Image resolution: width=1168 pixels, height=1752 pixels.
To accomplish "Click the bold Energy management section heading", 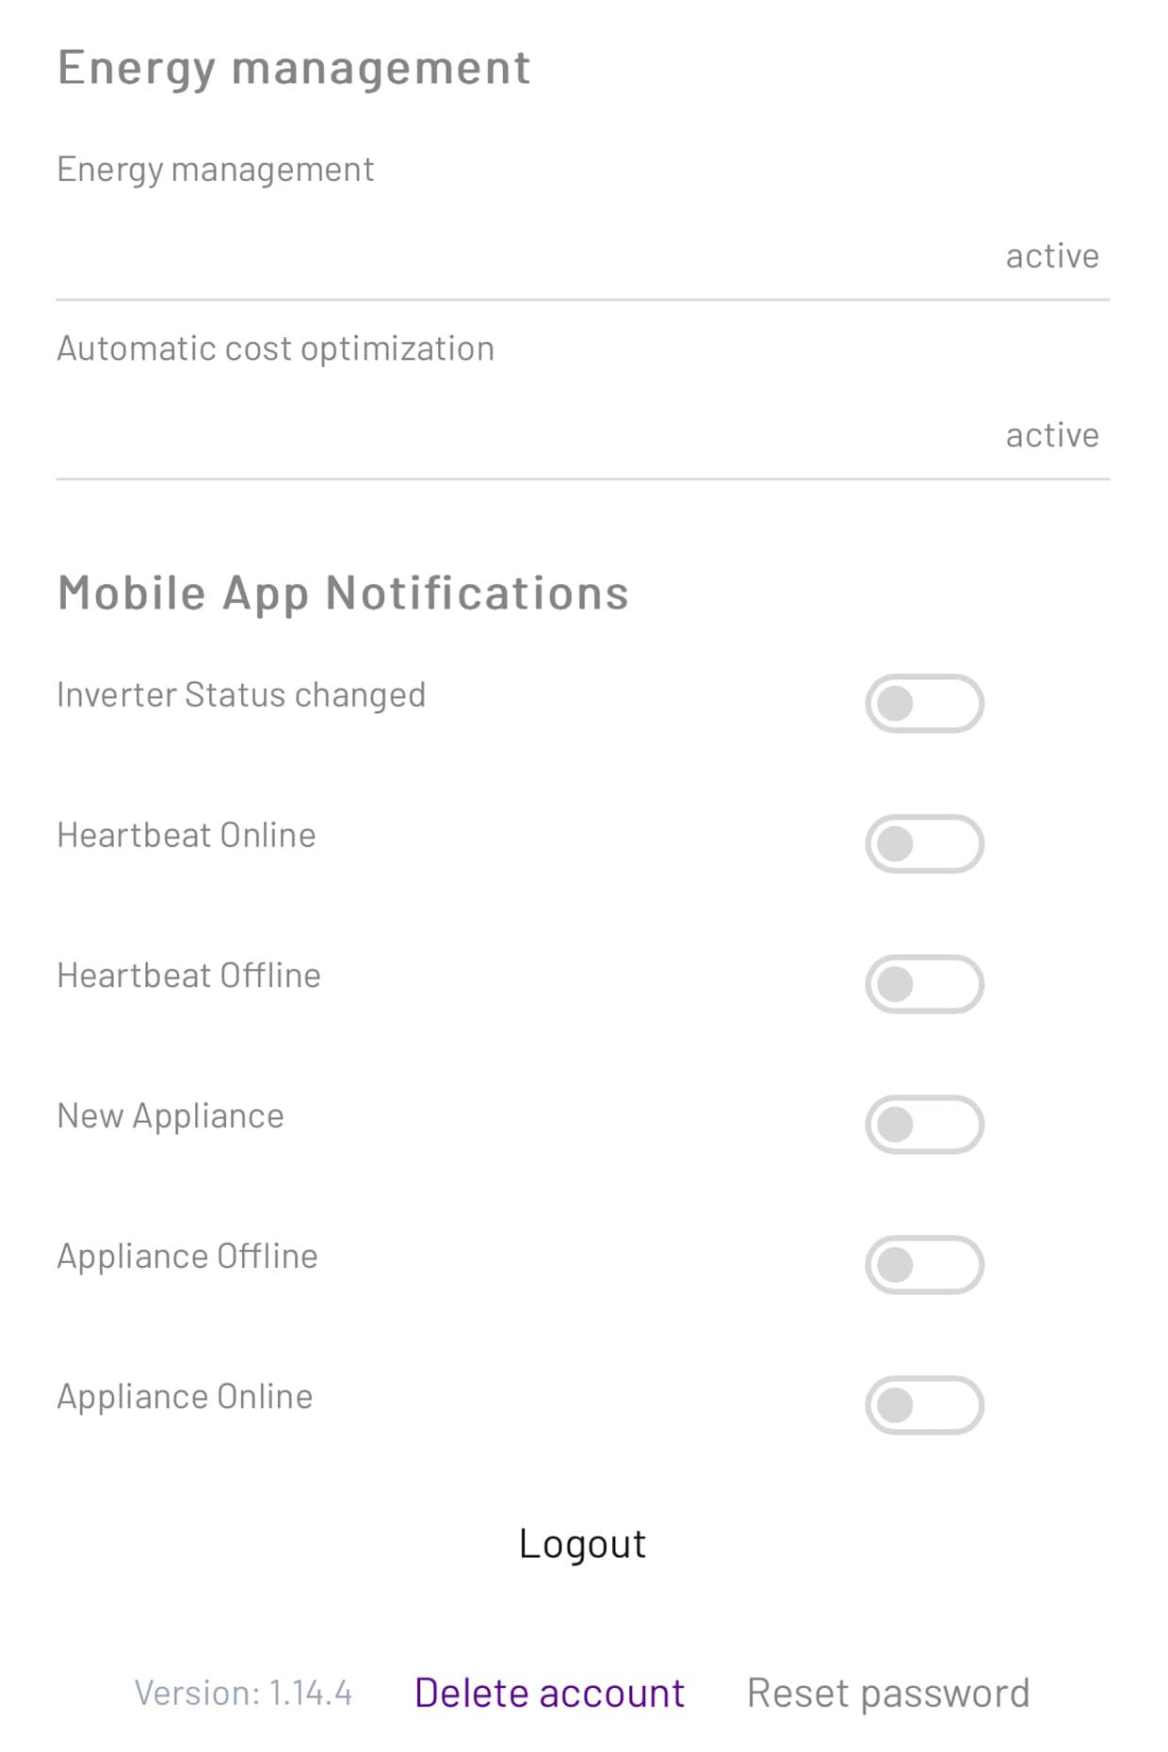I will click(294, 68).
